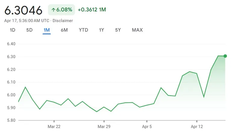The width and height of the screenshot is (241, 135).
Task: Open the 5Y chart view
Action: 118,30
